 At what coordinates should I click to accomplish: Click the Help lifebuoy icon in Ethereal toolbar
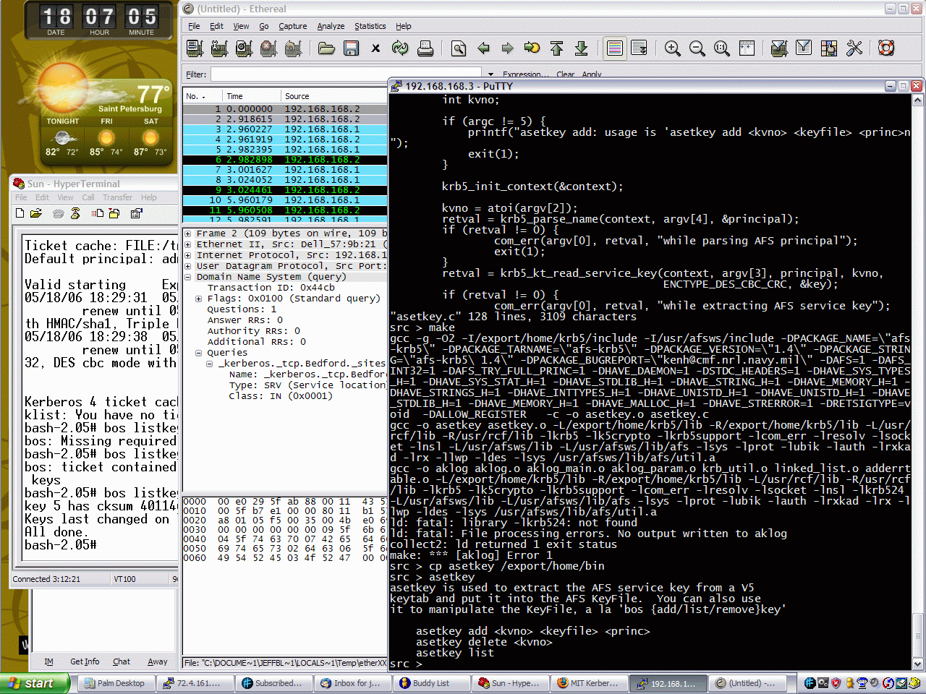tap(886, 48)
